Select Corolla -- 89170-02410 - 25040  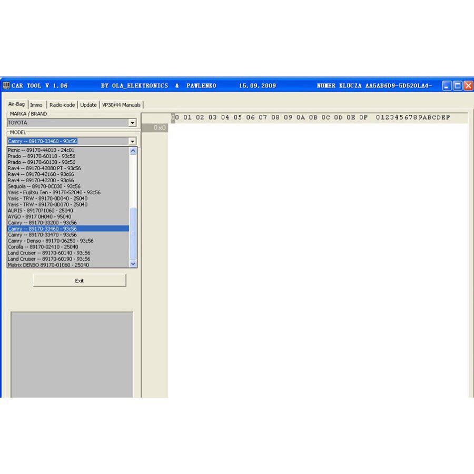(68, 246)
